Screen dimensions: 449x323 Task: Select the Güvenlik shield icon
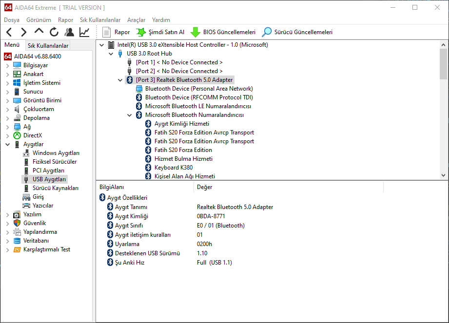[17, 223]
